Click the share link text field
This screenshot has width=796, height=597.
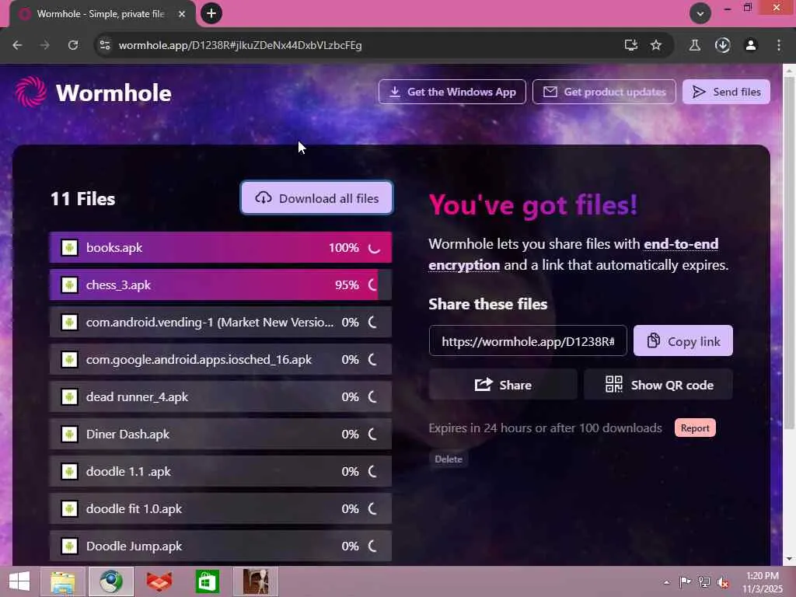[x=528, y=341]
